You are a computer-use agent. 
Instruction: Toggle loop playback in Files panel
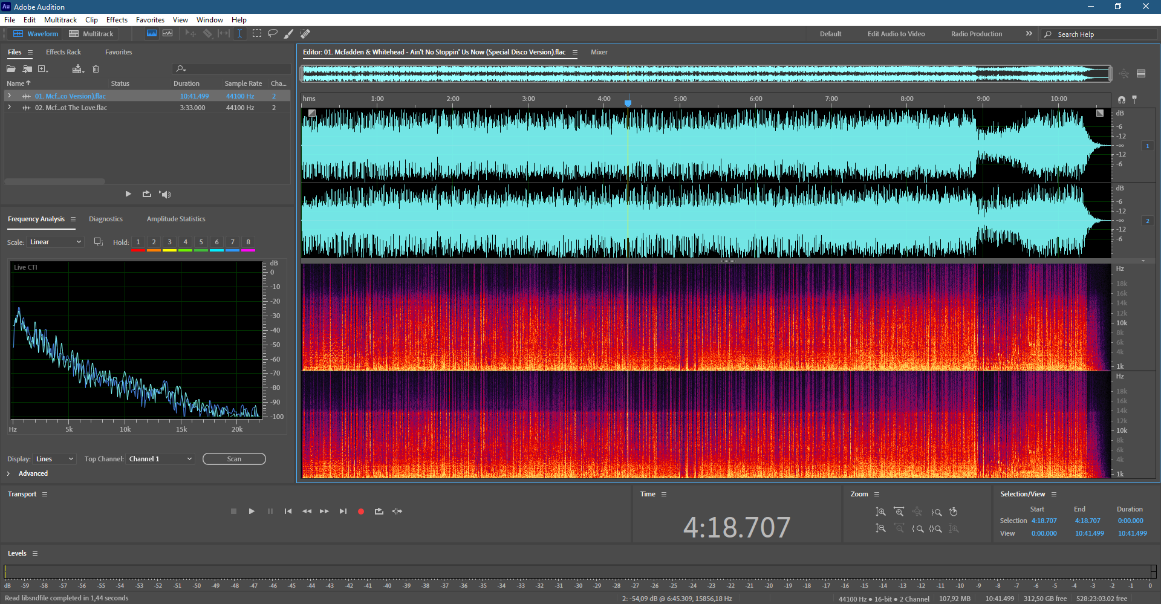[146, 194]
